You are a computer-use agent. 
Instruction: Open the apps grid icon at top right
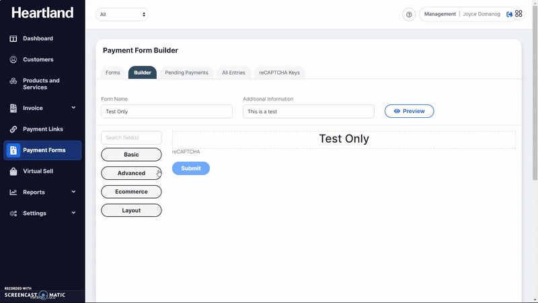click(x=518, y=13)
